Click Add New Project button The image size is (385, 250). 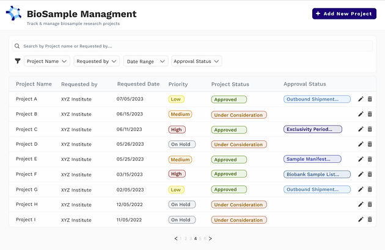click(x=344, y=13)
